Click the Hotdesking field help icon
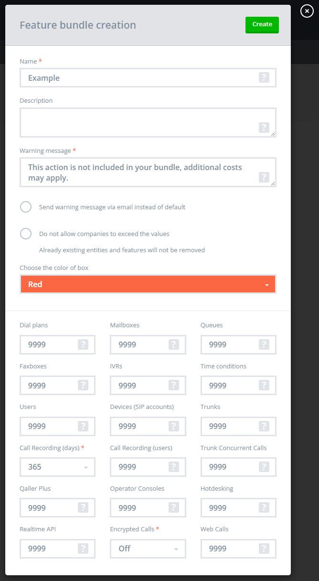This screenshot has width=319, height=581. [x=264, y=507]
